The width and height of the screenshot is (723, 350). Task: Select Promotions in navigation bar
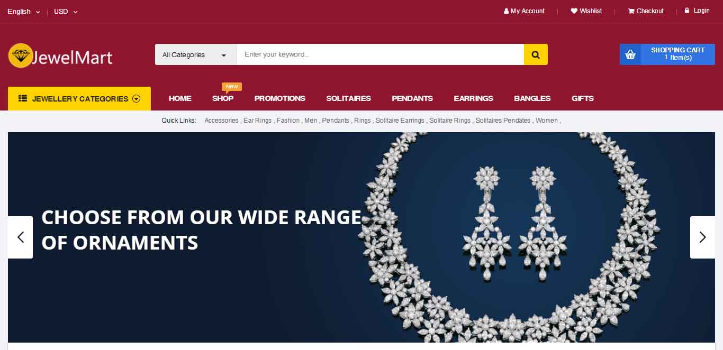(280, 98)
